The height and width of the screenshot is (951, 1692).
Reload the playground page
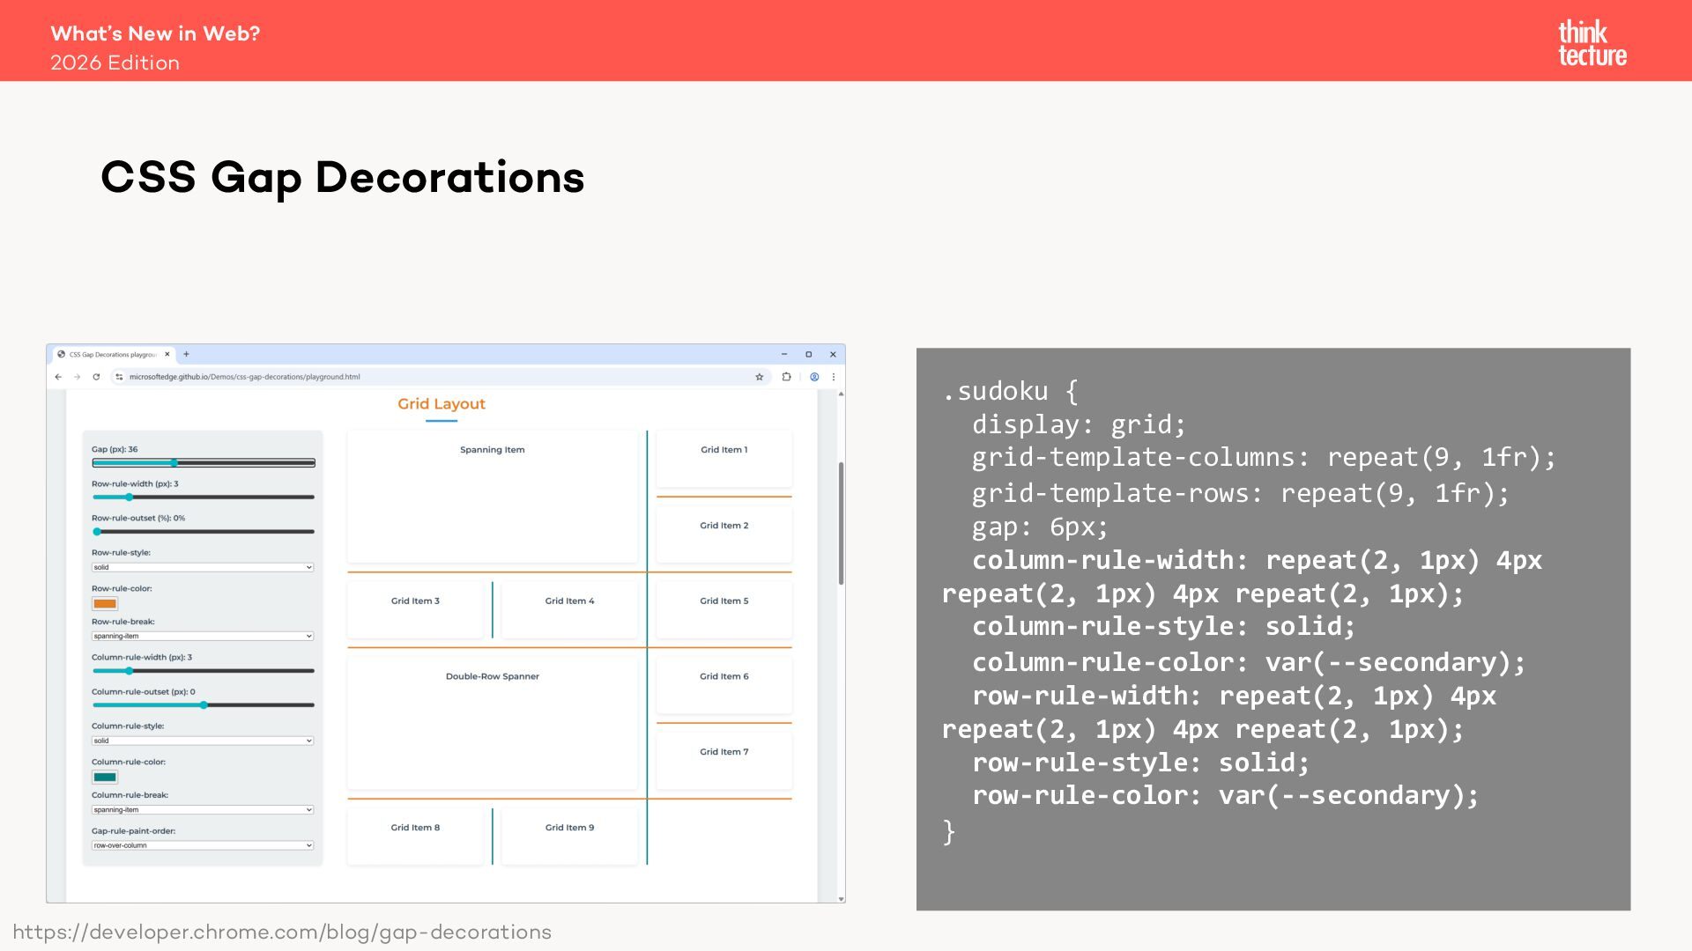tap(96, 377)
